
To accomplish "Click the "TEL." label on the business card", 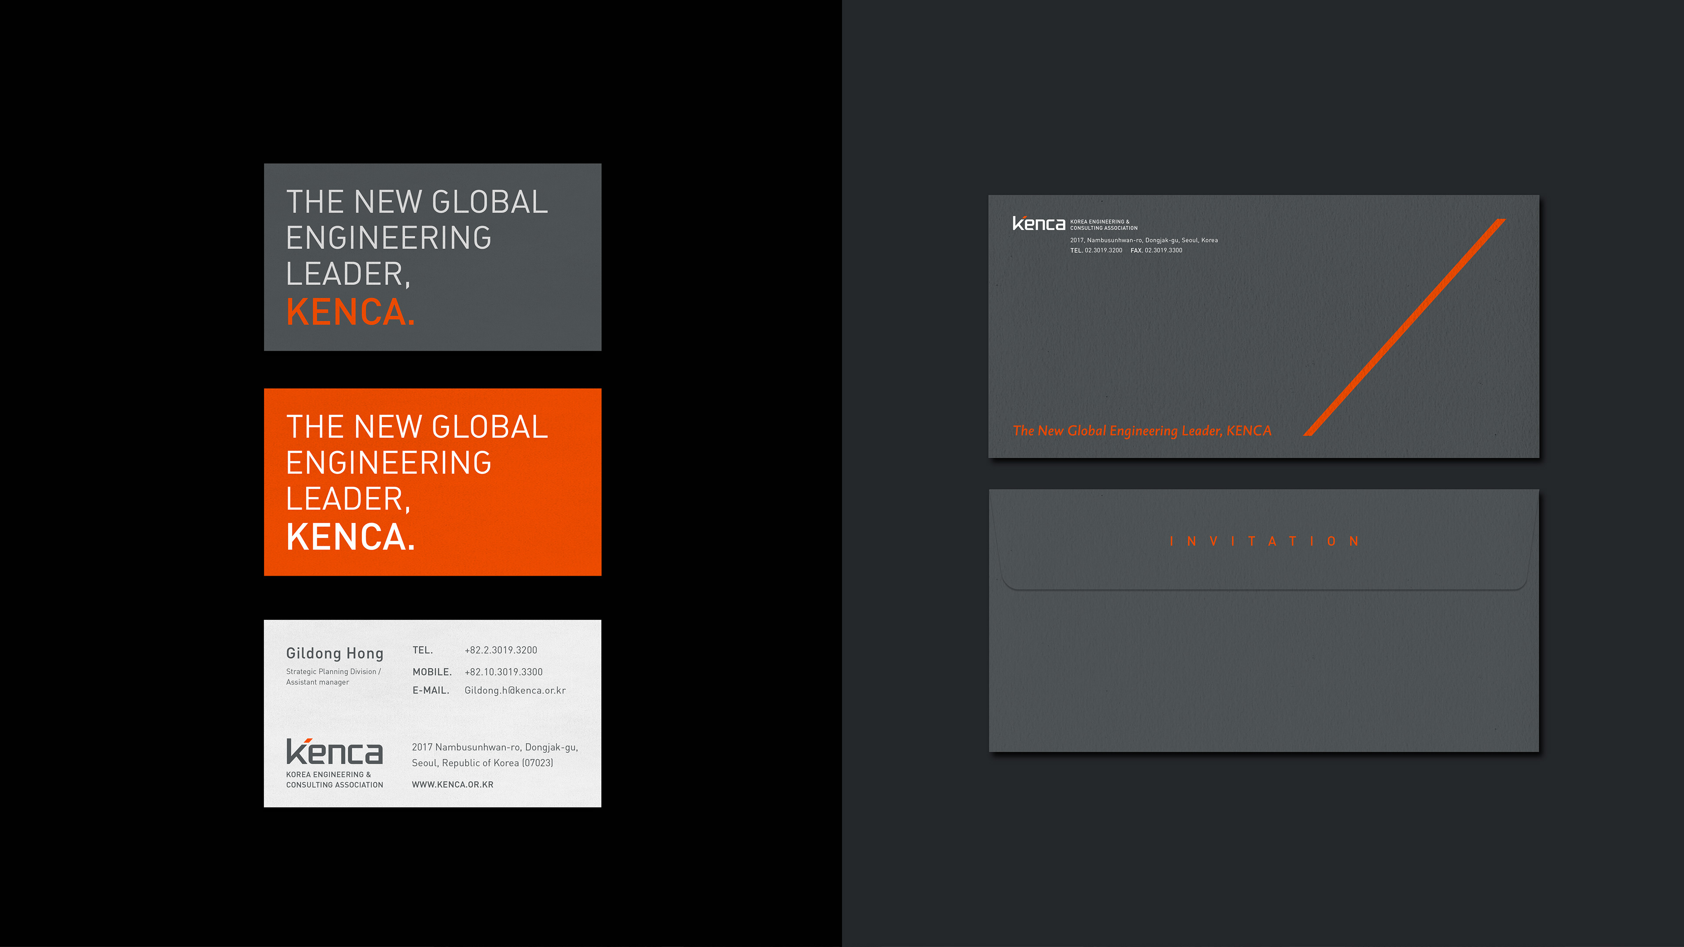I will [x=422, y=650].
